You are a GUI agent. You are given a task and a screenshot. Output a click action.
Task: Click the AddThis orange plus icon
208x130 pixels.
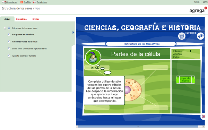[22, 2]
